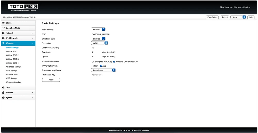Image resolution: width=258 pixels, height=133 pixels.
Task: Click the Reboot button
Action: point(224,17)
